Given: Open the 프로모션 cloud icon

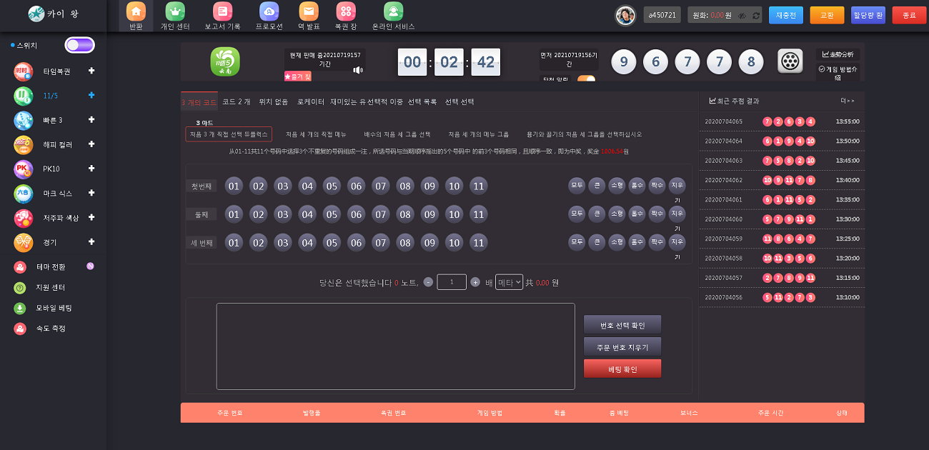Looking at the screenshot, I should click(269, 11).
